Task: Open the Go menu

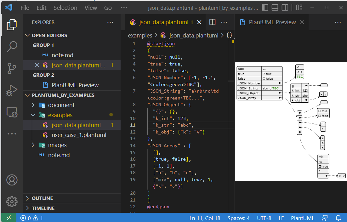Action: coord(108,8)
